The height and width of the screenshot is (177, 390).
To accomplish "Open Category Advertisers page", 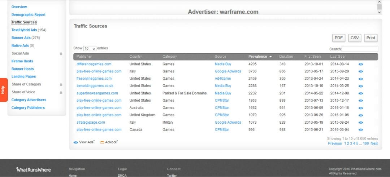I will pyautogui.click(x=29, y=100).
